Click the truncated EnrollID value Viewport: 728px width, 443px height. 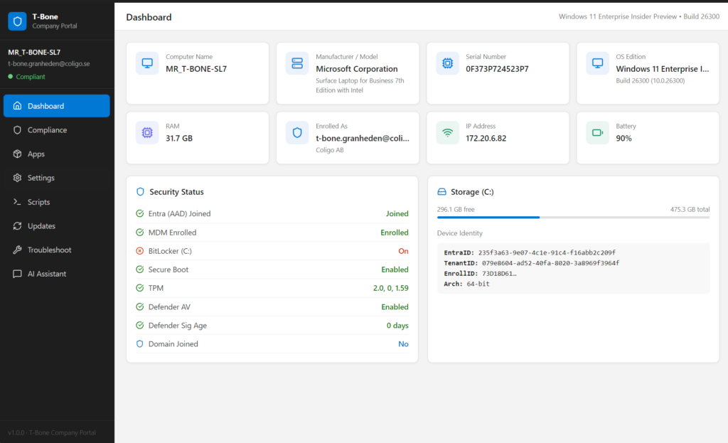pos(500,273)
